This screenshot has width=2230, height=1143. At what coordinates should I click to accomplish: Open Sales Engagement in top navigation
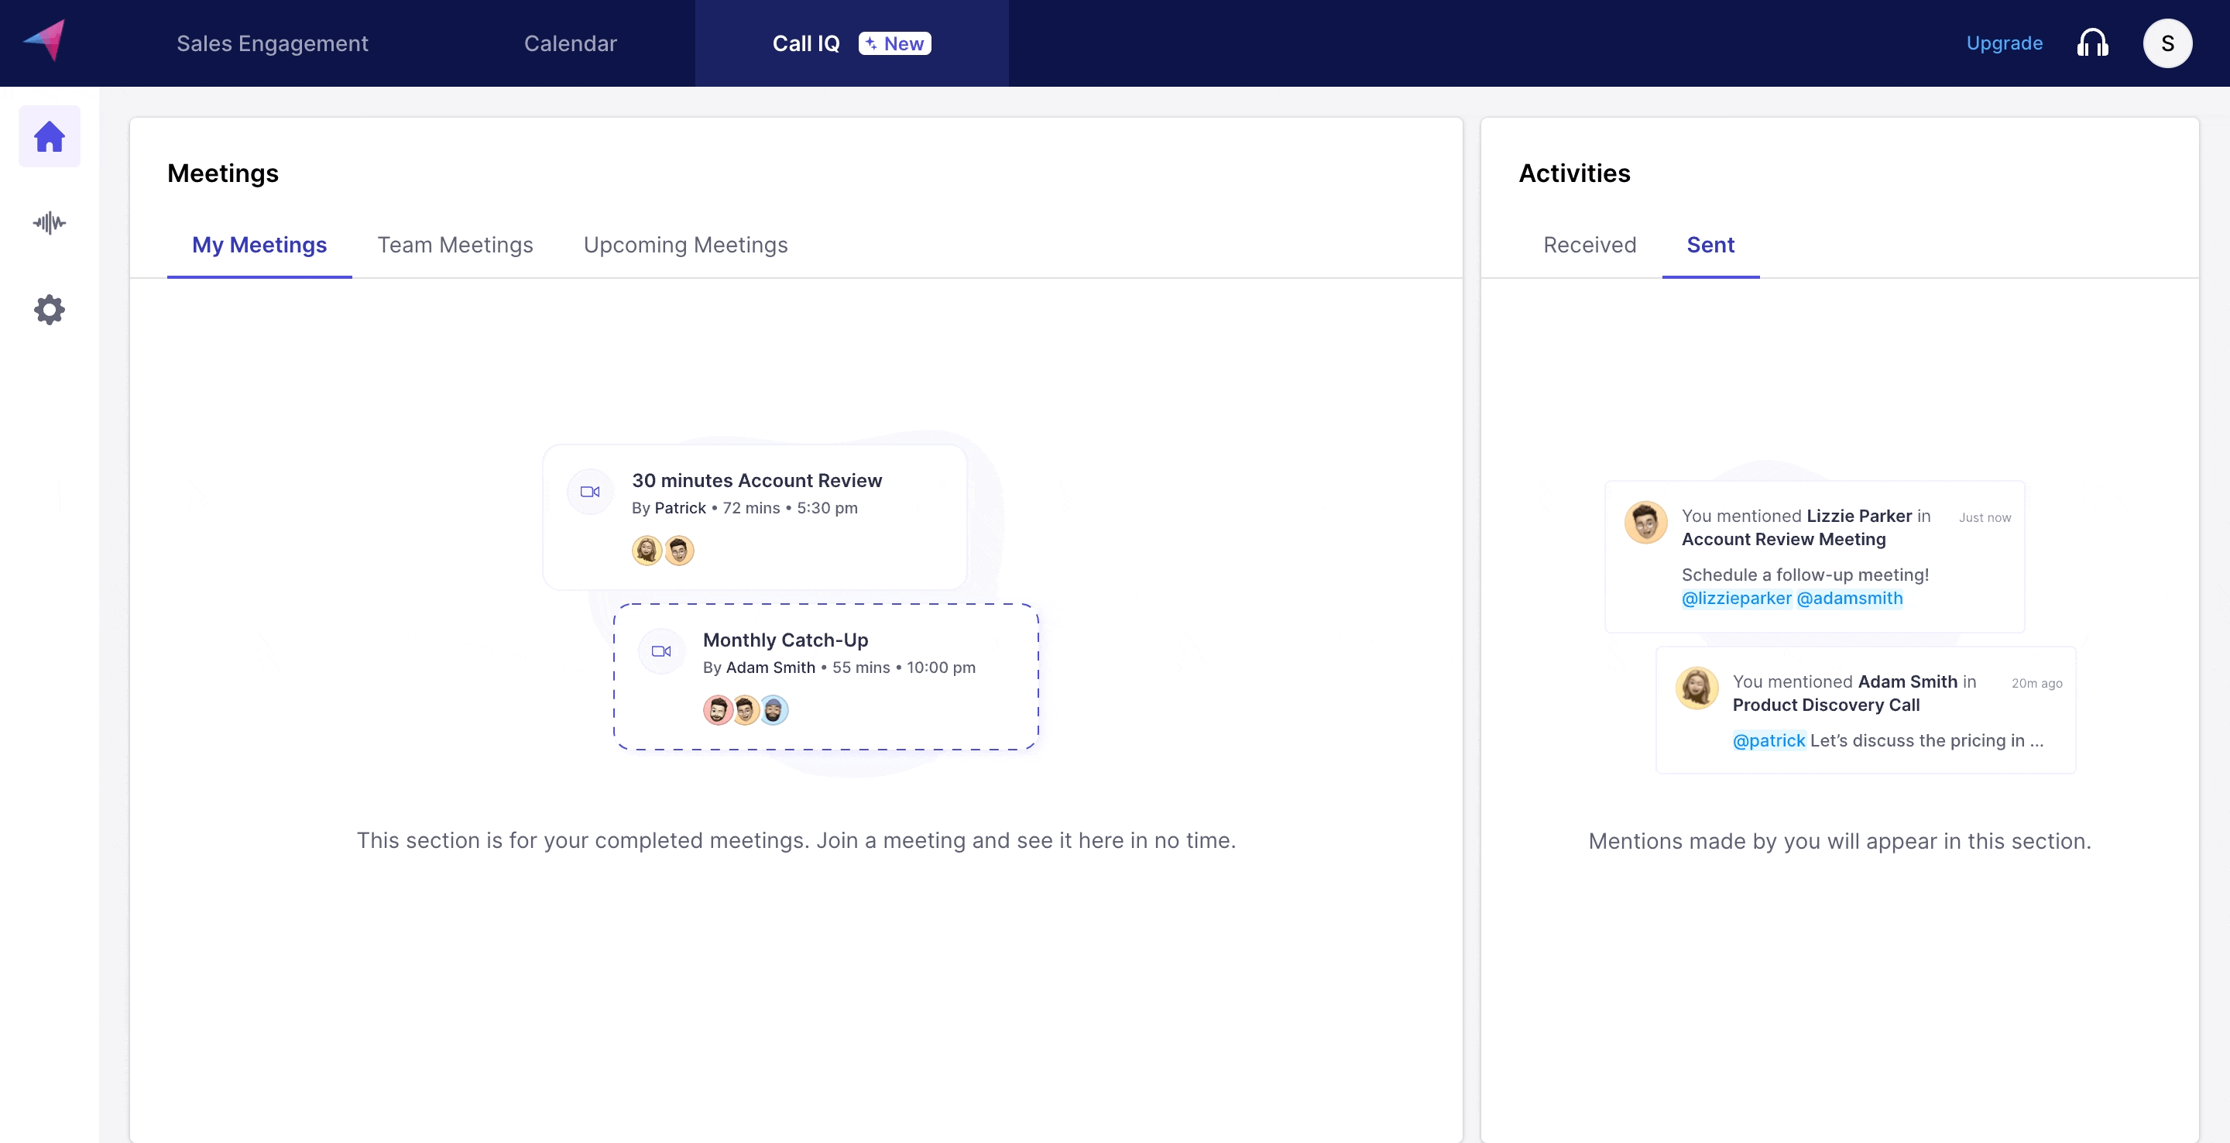point(272,43)
